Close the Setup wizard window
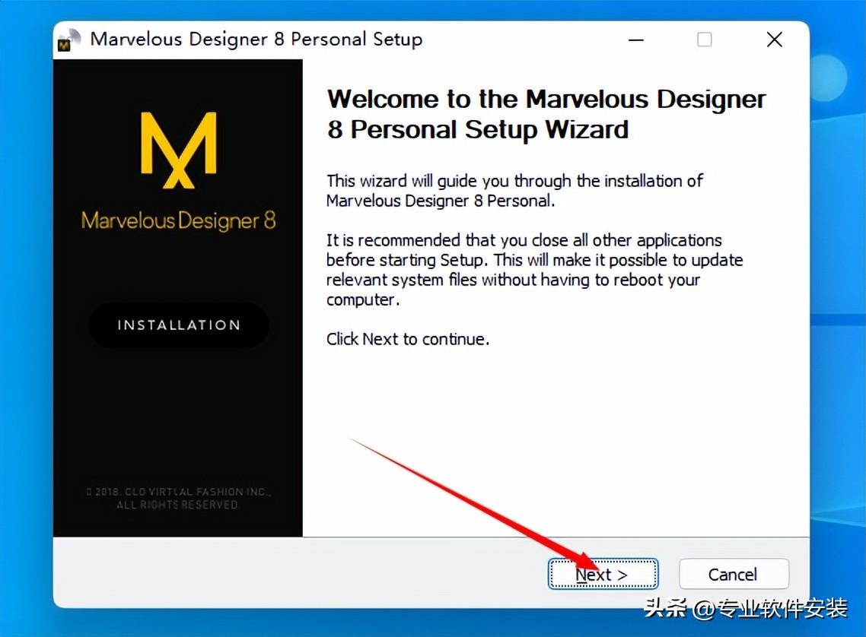 (x=775, y=40)
